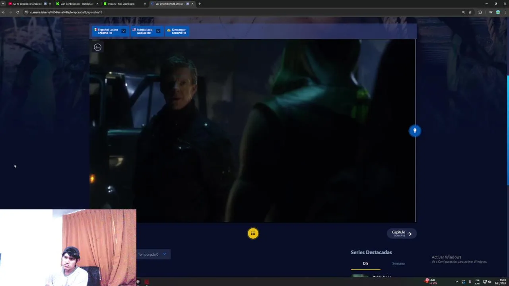Expand the Español Latino server dropdown arrow
The height and width of the screenshot is (286, 509).
(x=124, y=31)
